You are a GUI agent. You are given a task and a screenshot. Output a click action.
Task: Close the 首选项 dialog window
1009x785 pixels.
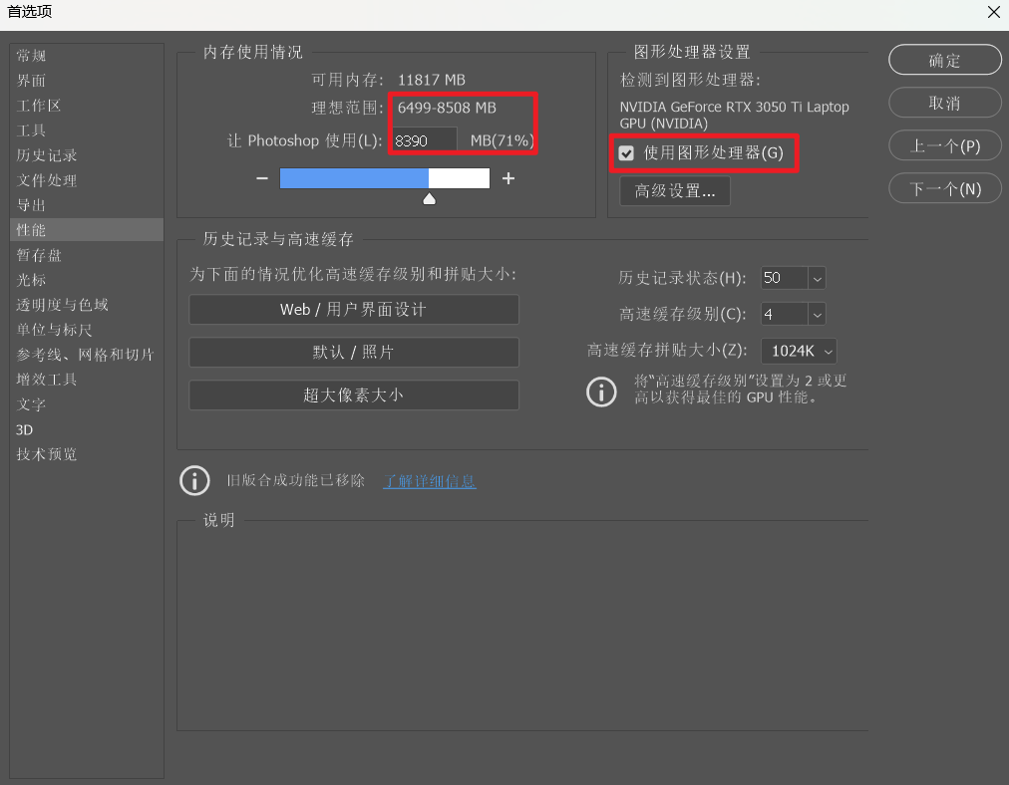[x=993, y=12]
